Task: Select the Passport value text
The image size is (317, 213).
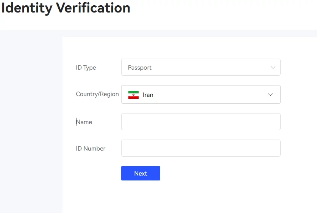Action: pyautogui.click(x=140, y=68)
